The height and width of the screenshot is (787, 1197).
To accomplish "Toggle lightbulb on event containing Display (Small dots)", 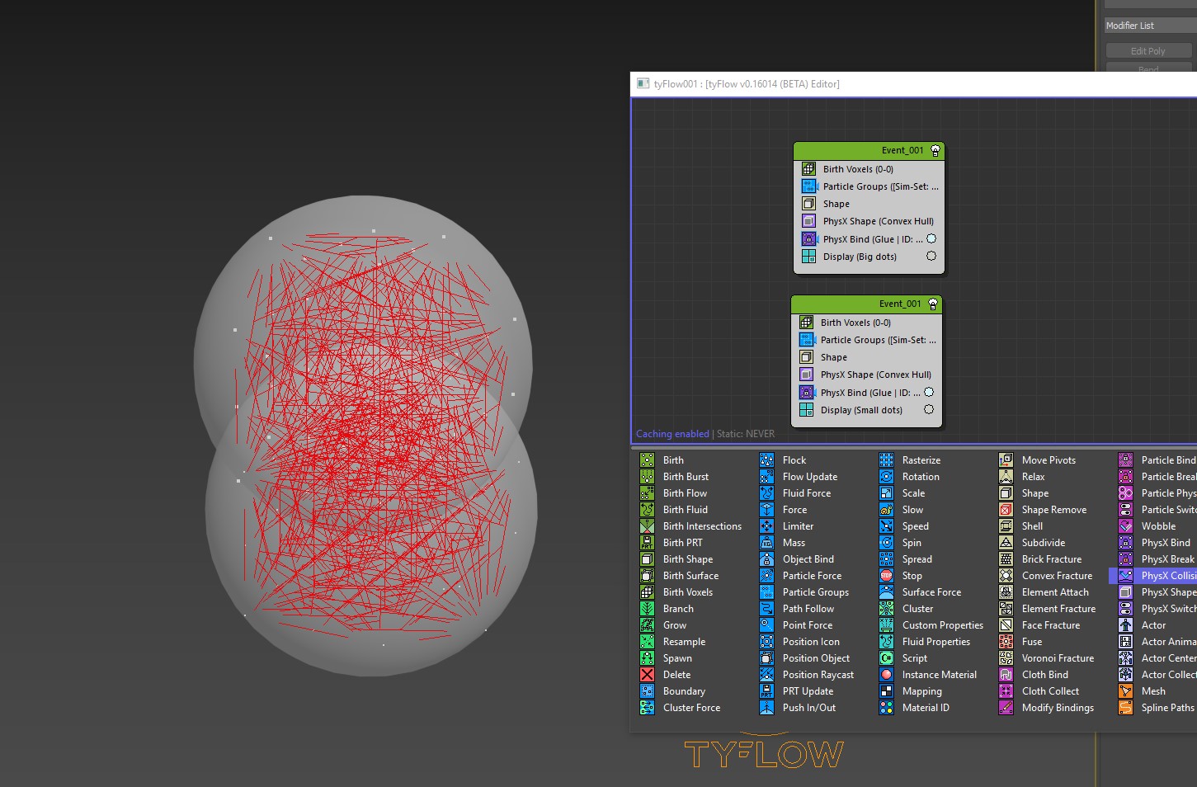I will click(x=933, y=304).
